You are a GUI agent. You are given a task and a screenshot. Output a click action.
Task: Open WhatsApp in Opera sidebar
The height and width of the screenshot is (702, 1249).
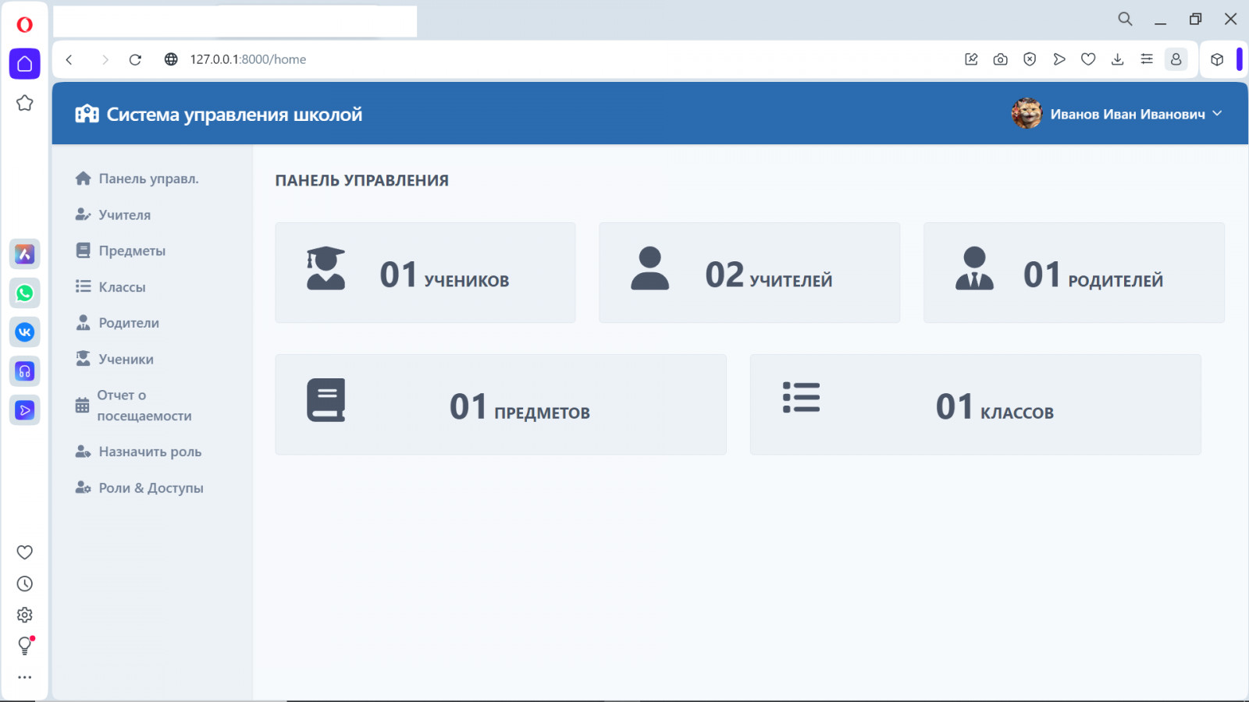tap(24, 293)
